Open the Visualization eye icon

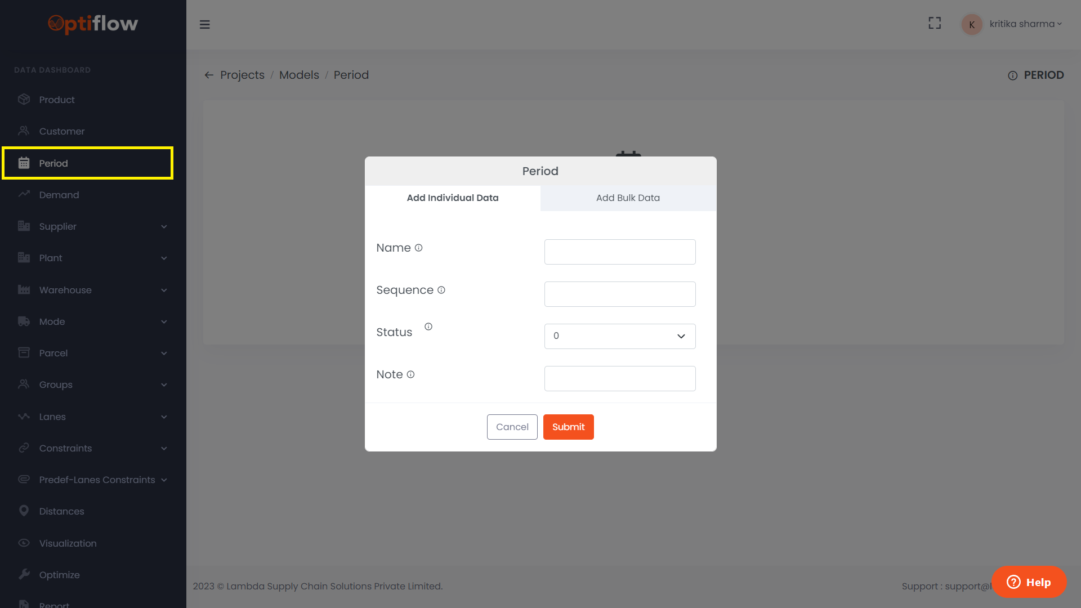tap(24, 543)
